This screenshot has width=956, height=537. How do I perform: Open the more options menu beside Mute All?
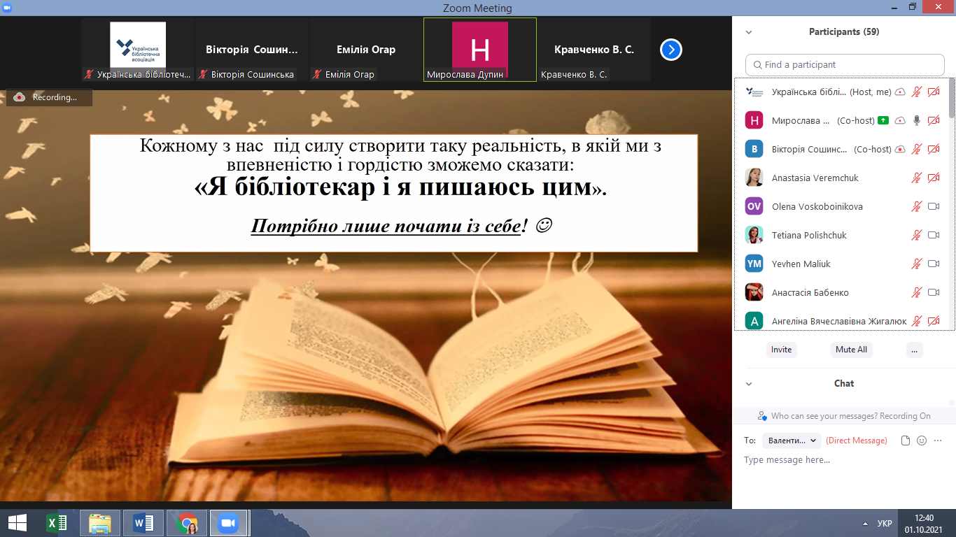[914, 350]
